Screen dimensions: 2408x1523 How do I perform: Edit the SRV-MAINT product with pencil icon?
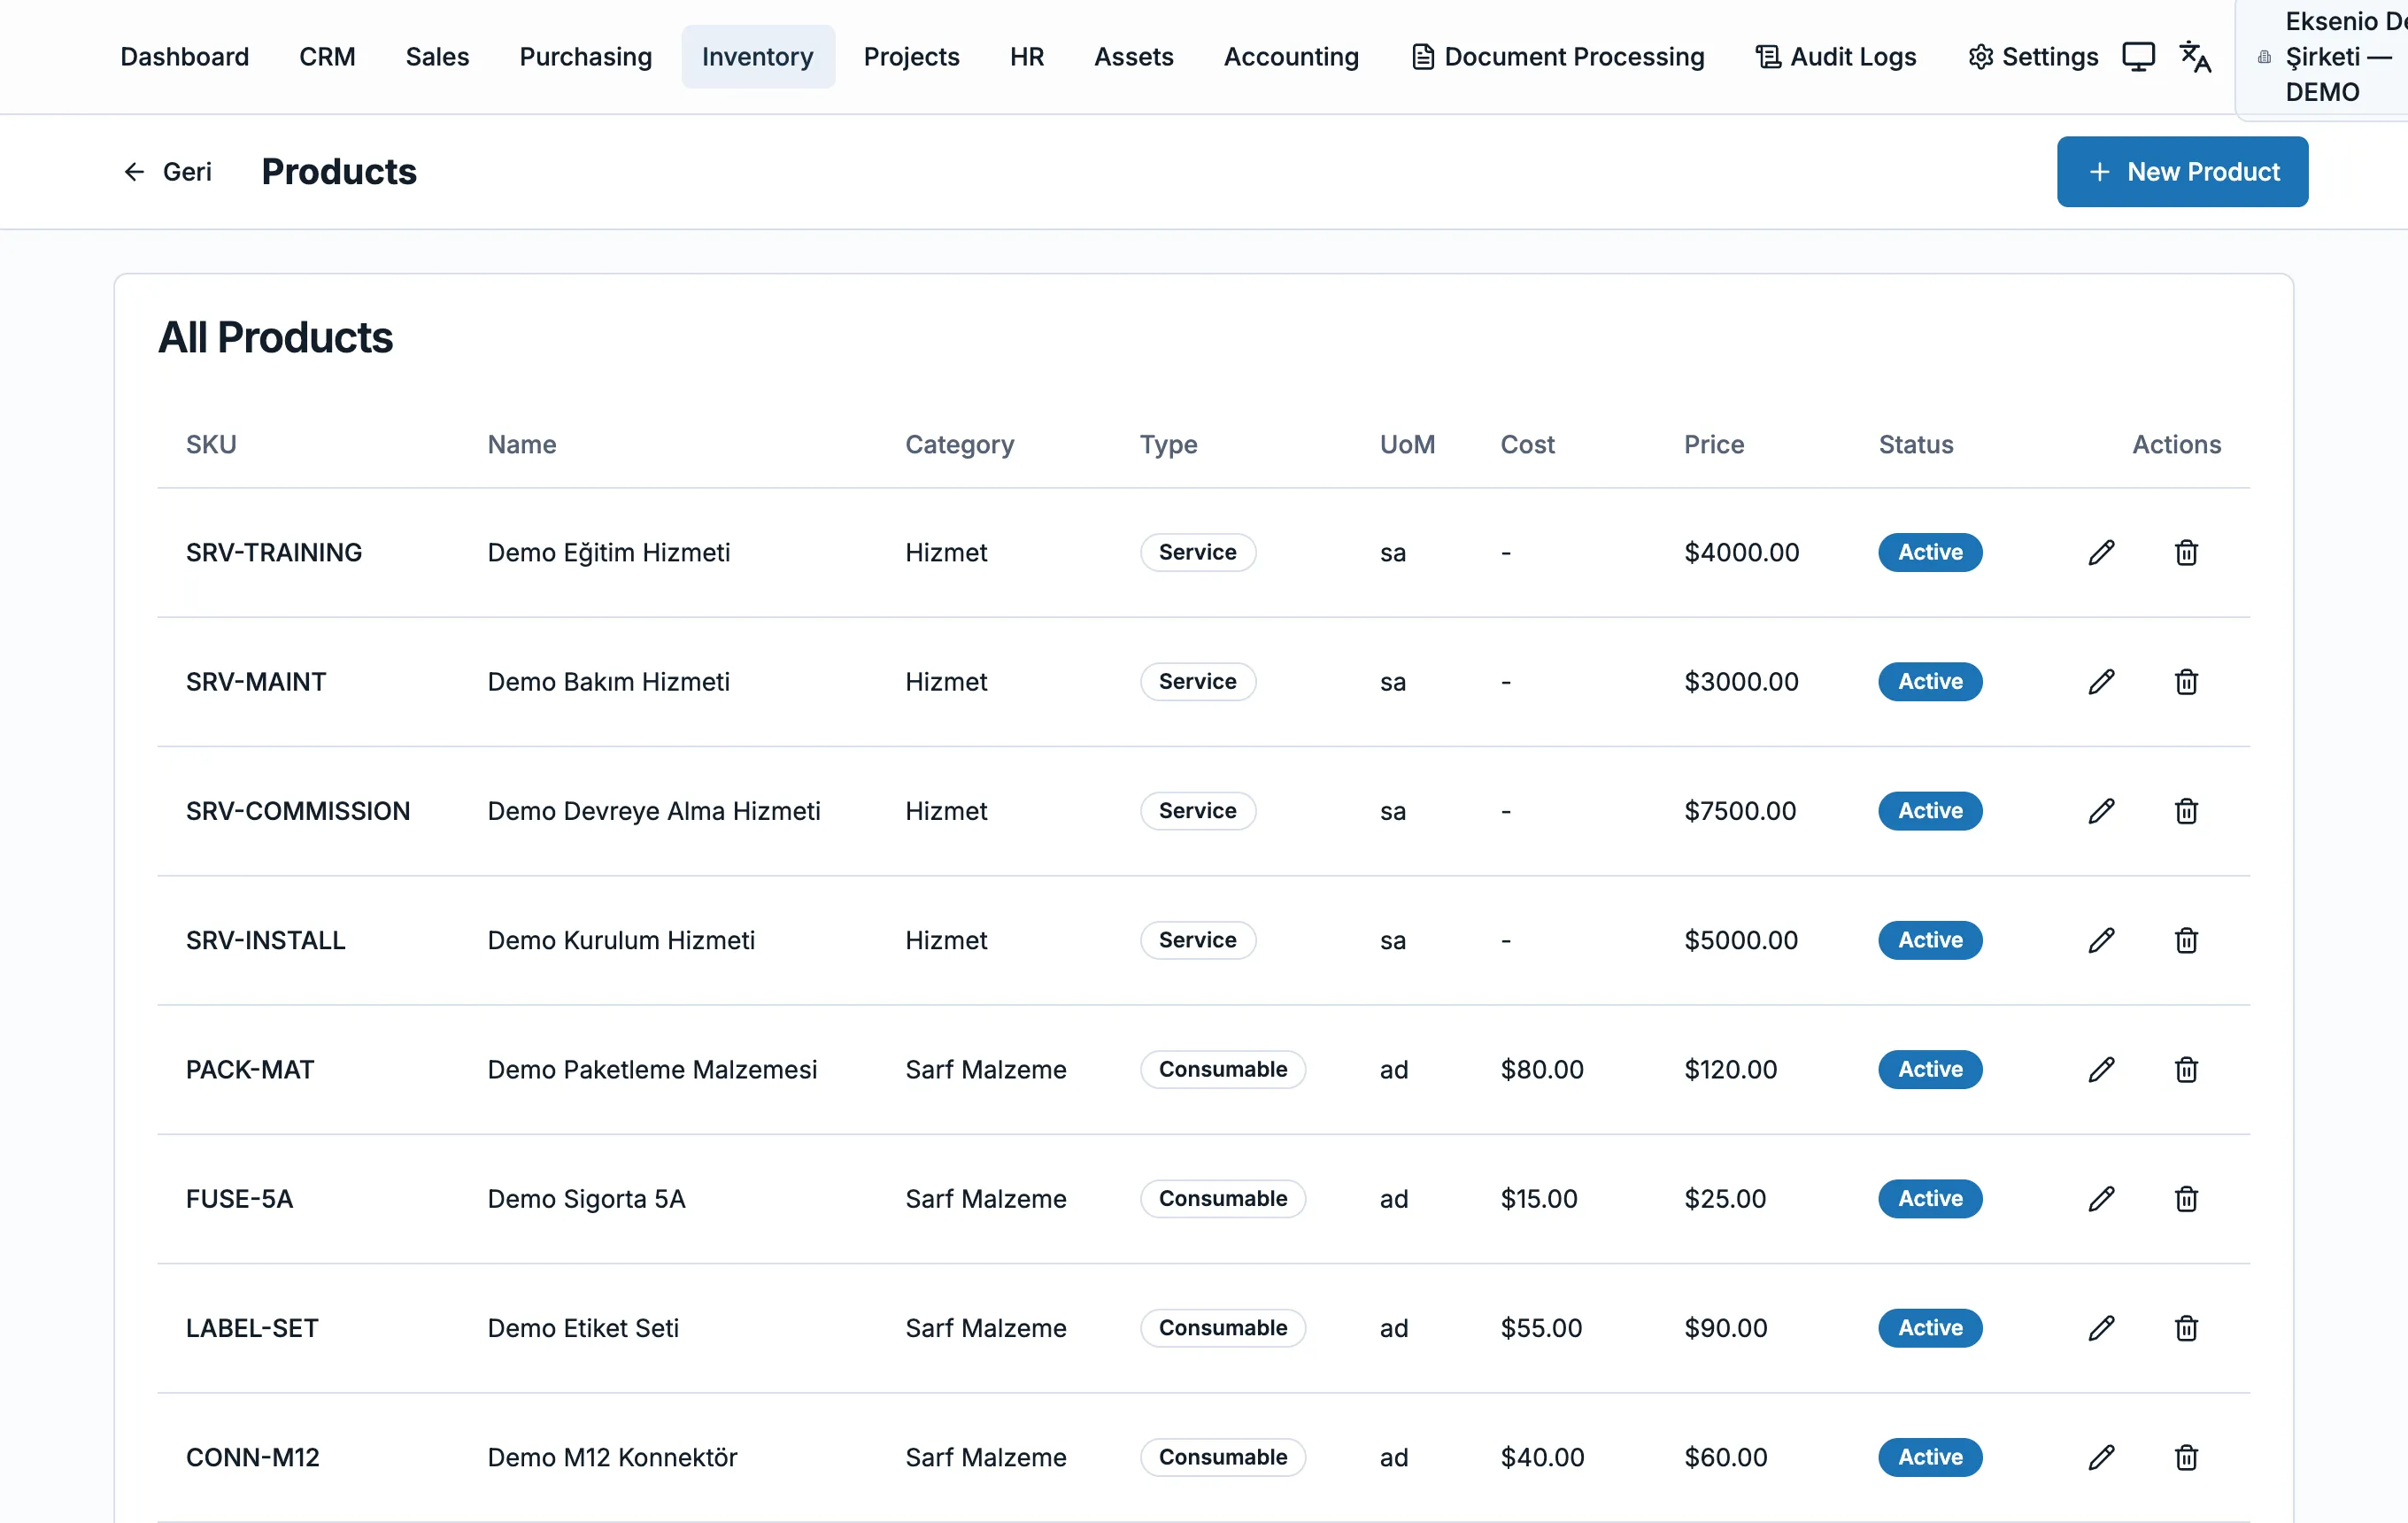(x=2101, y=681)
